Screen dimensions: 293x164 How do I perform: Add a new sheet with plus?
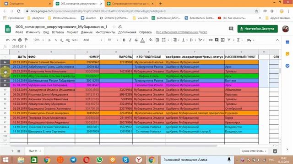click(12, 151)
